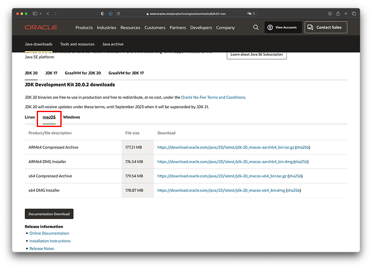
Task: Go back with Safari's back arrow
Action: (48, 14)
